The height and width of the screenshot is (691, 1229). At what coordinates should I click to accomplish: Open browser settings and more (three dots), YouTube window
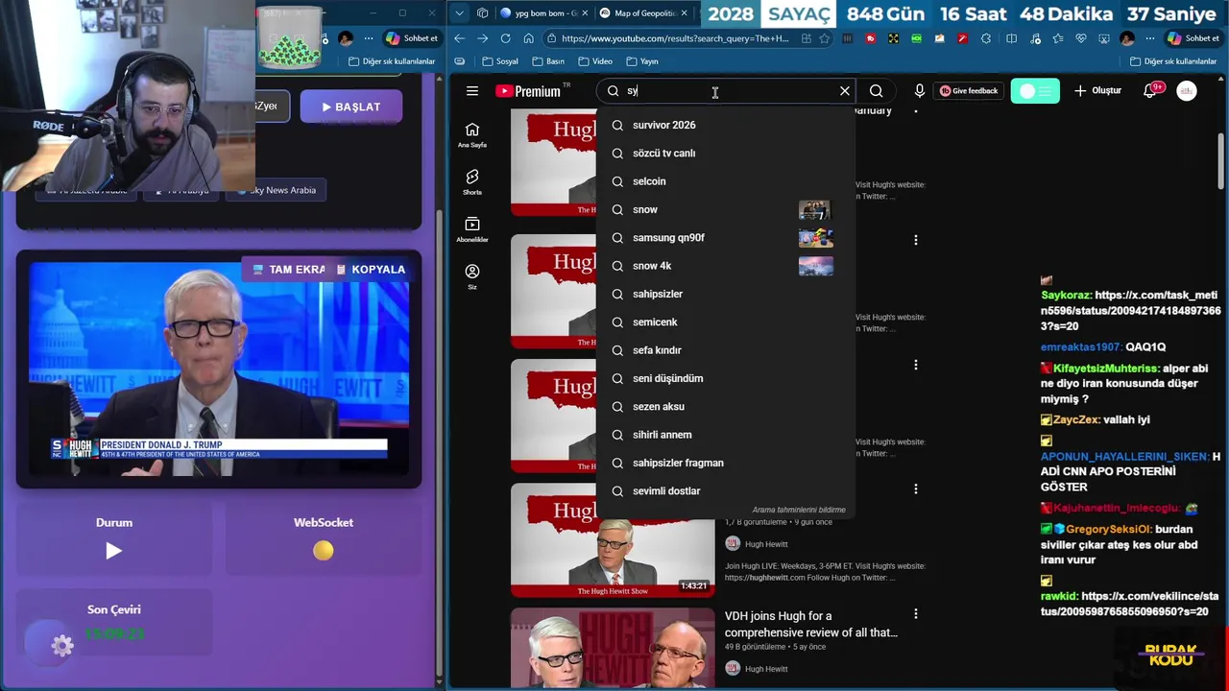click(x=1149, y=38)
